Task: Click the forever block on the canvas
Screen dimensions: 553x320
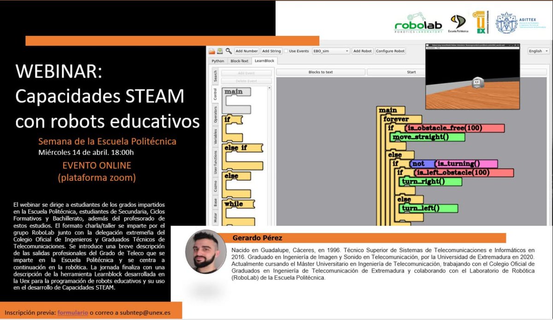Action: [401, 119]
